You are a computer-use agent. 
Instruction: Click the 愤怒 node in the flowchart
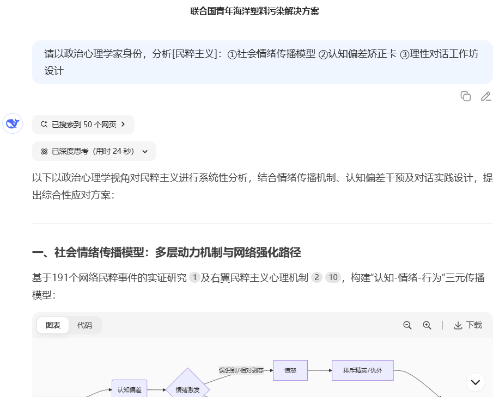(290, 370)
